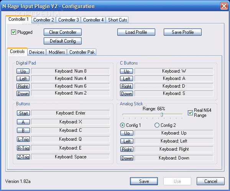Click the R-Trig assignment button
This screenshot has height=191, width=230.
[23, 148]
